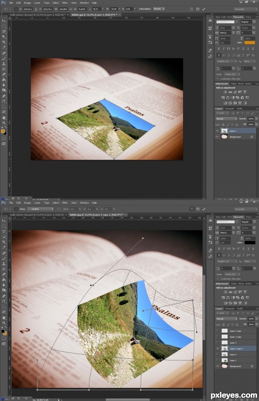This screenshot has height=401, width=259.
Task: Open Warp Custom dropdown in bottom options bar
Action: click(x=41, y=209)
